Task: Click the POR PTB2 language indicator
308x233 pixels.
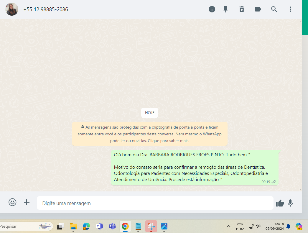Action: [x=240, y=226]
